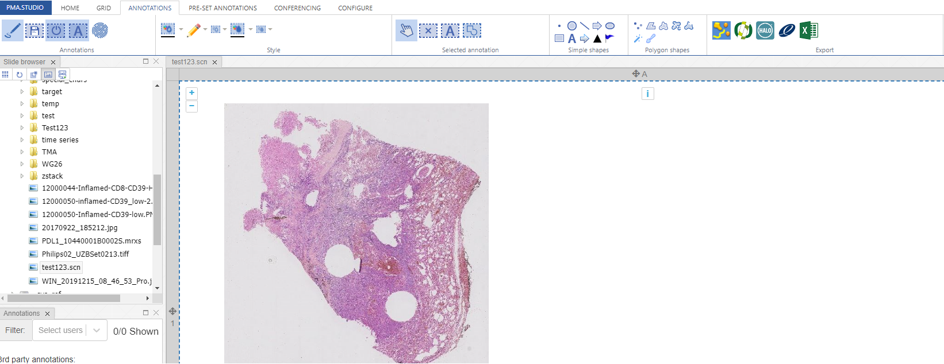The height and width of the screenshot is (364, 944).
Task: Open the Pre-set Annotations tab
Action: 222,8
